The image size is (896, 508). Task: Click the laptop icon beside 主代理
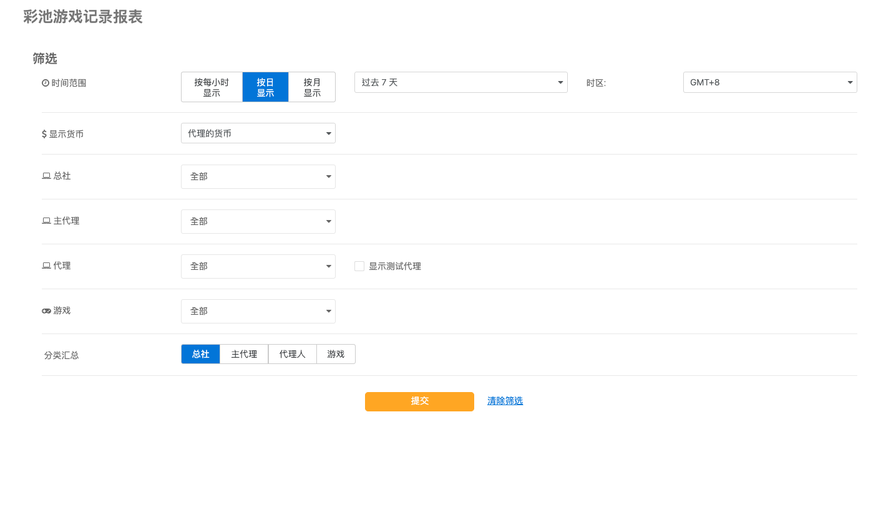[x=46, y=221]
